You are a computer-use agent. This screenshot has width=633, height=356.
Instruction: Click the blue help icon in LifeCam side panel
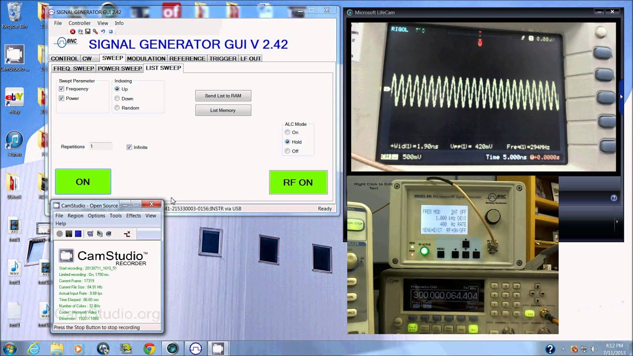coord(614,198)
